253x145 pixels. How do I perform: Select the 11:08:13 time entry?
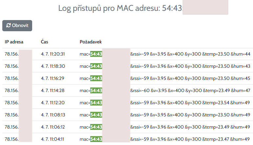[53, 115]
